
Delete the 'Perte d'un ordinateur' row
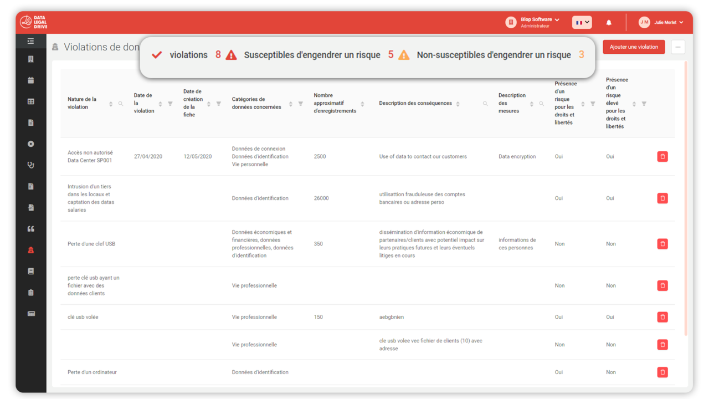click(x=662, y=372)
